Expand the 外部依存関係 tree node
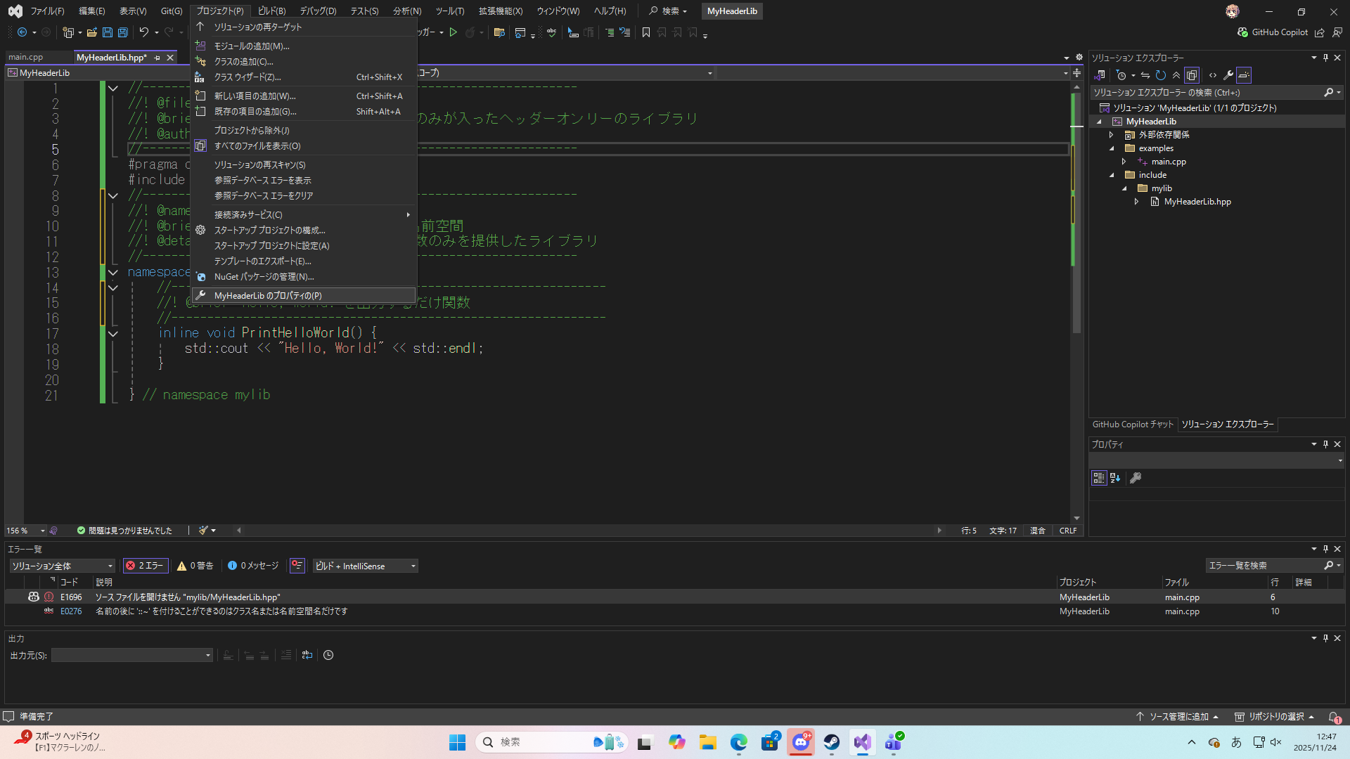 (1112, 135)
